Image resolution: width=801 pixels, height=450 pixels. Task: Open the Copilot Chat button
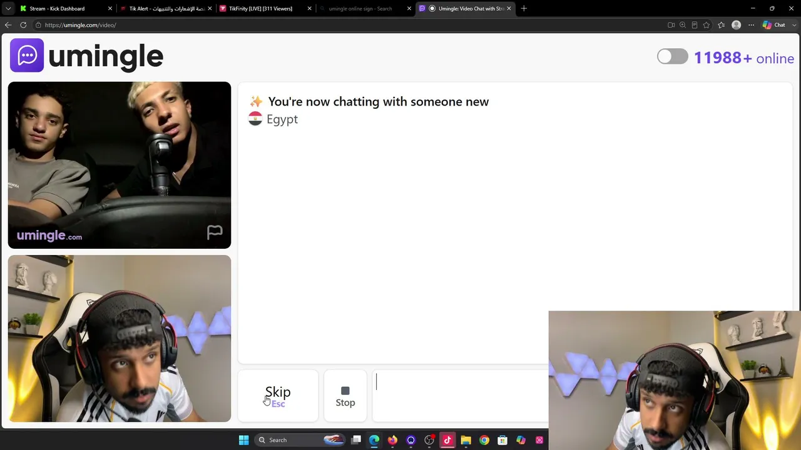click(774, 25)
